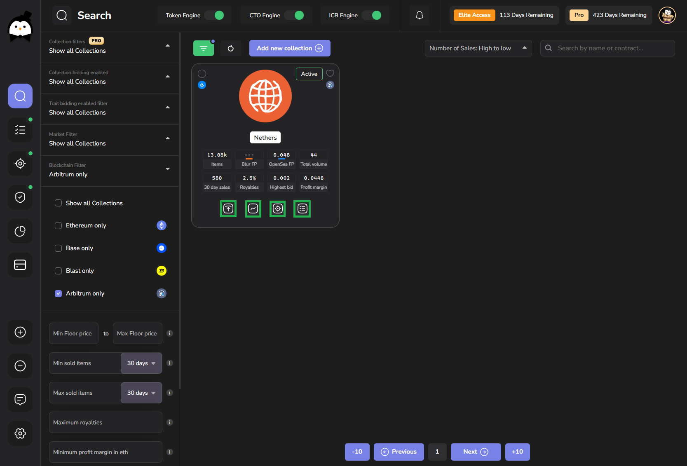Viewport: 687px width, 466px height.
Task: Open Min sold items 30 days dropdown
Action: 141,363
